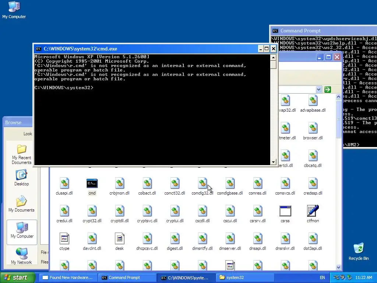Select the cmd file icon
This screenshot has height=283, width=377.
pyautogui.click(x=92, y=187)
